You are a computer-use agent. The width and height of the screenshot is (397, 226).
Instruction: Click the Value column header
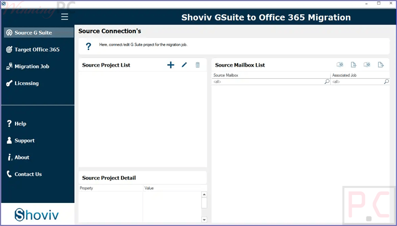175,188
